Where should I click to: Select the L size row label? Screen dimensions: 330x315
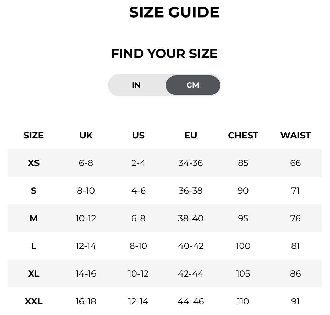click(34, 246)
